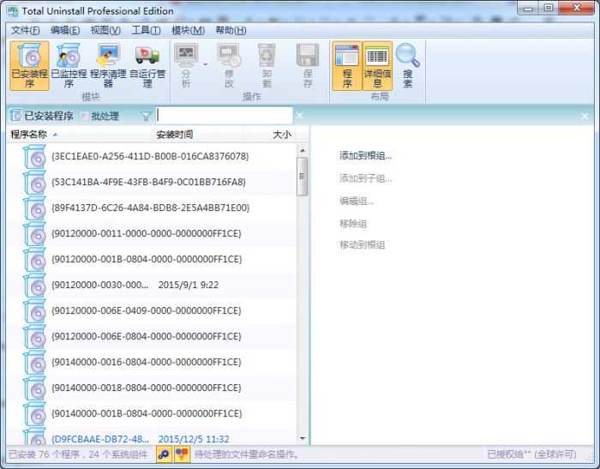
Task: Click the gears icon in status bar
Action: (164, 454)
